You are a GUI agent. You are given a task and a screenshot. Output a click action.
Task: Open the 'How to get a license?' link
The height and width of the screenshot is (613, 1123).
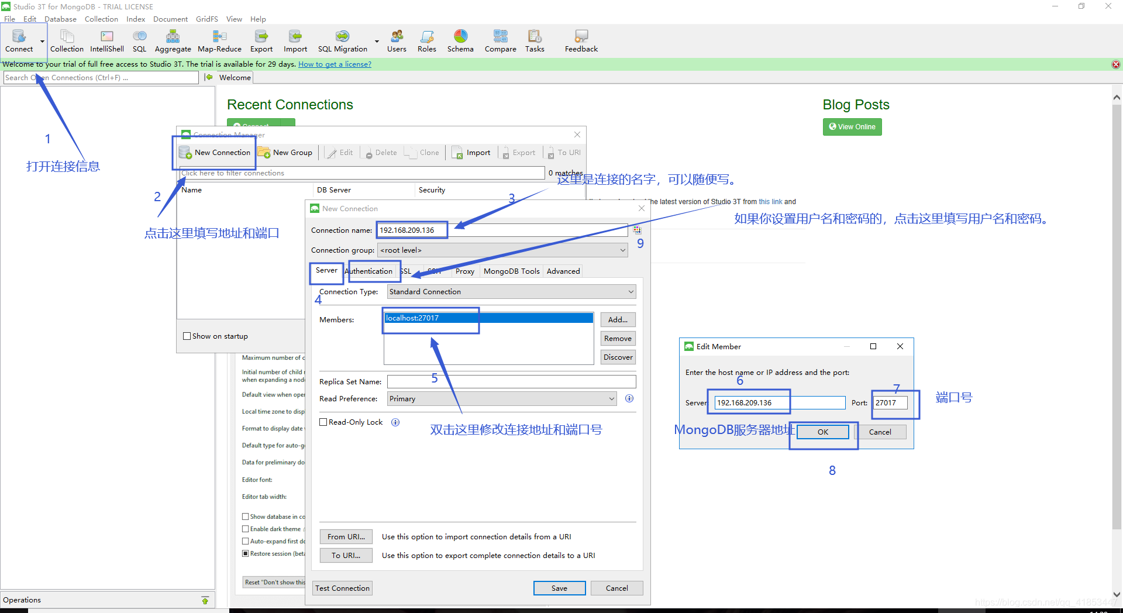pyautogui.click(x=335, y=64)
